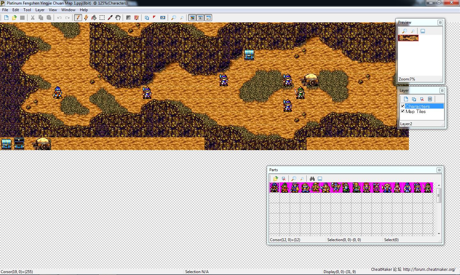Screen dimensions: 460x275
Task: Select the Map Tiles layer
Action: point(416,111)
